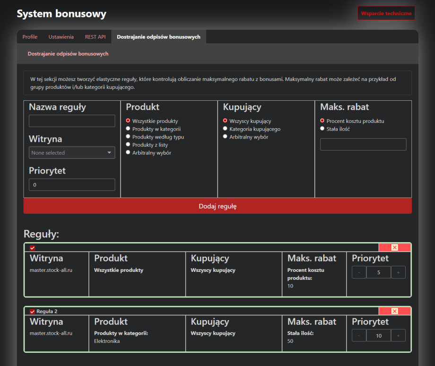Open 'Wsparcie techniczne' support button
This screenshot has width=435, height=366.
386,13
